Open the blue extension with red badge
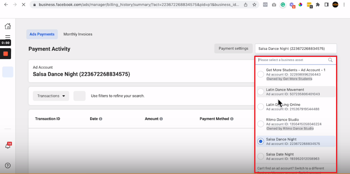This screenshot has width=350, height=174. pos(292,5)
